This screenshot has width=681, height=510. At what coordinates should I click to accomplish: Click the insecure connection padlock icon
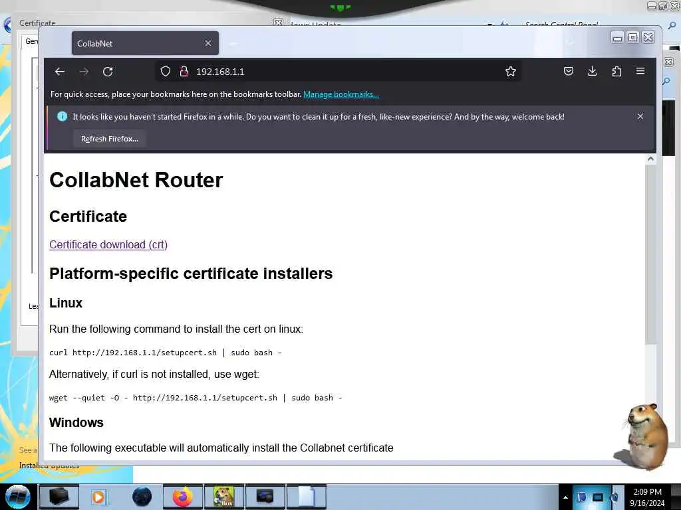[184, 71]
